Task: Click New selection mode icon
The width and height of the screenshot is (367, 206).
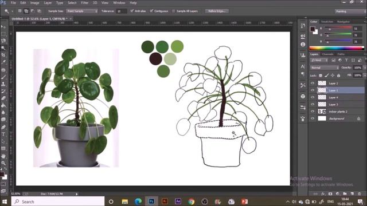Action: click(20, 11)
